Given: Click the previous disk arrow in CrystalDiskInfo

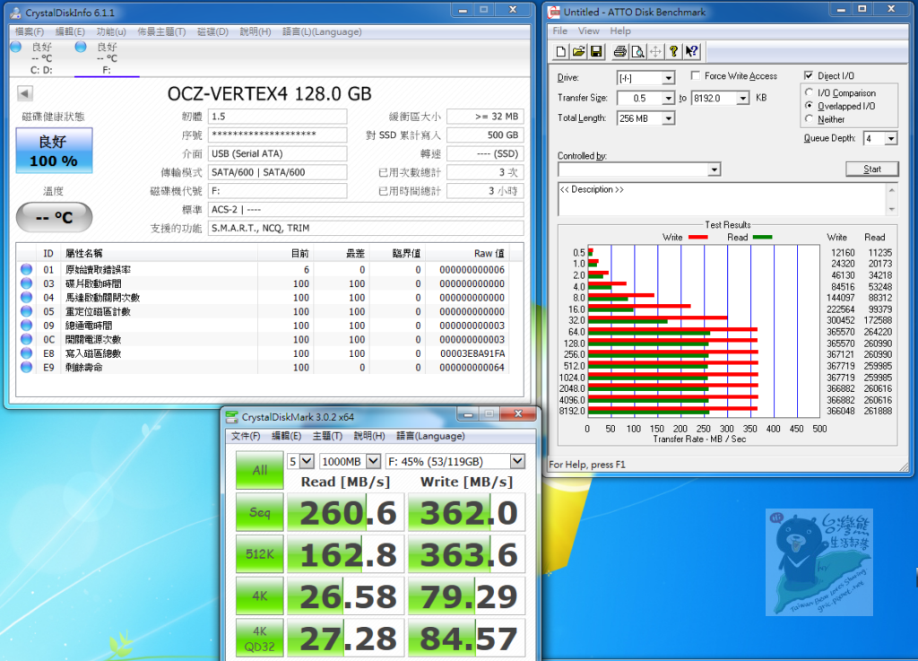Looking at the screenshot, I should 24,94.
